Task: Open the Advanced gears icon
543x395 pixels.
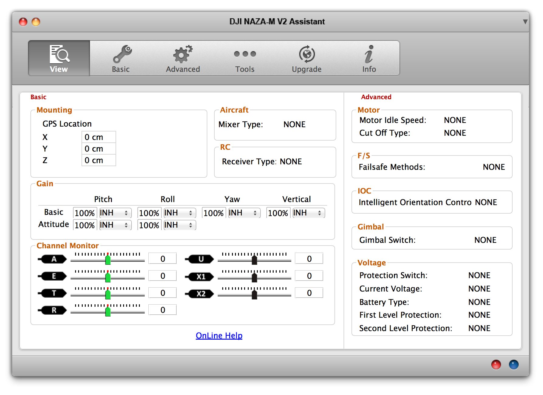Action: [183, 54]
